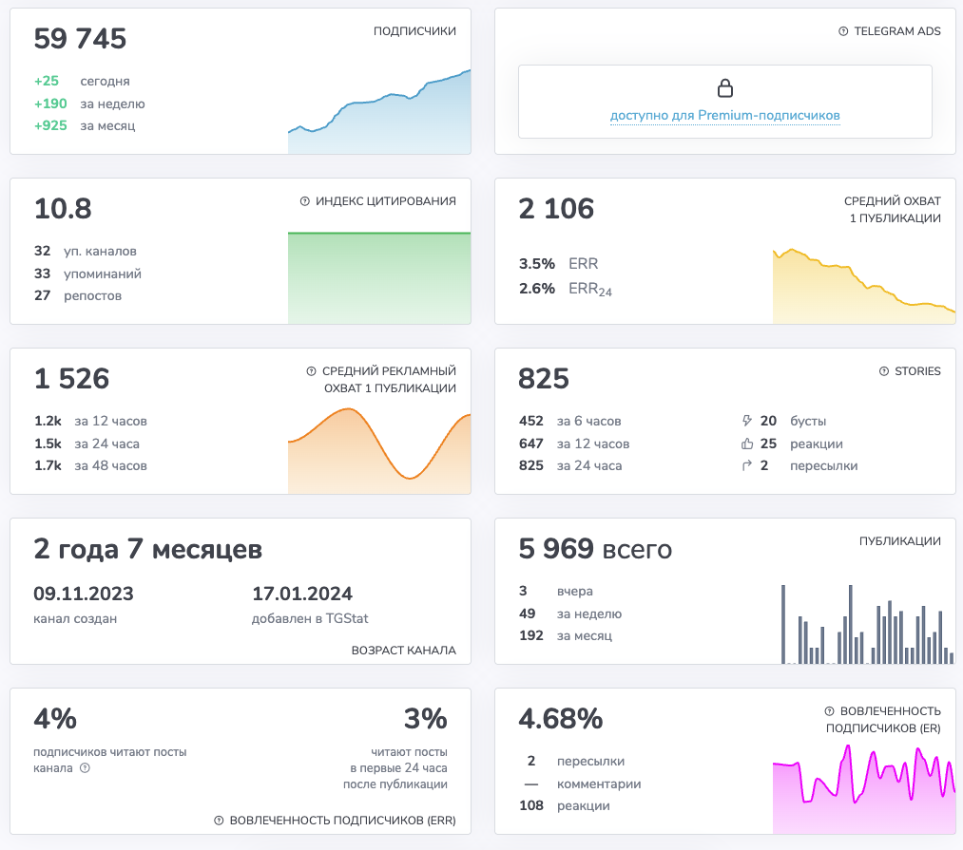This screenshot has width=963, height=850.
Task: Click the '32 уп. каналов' row
Action: pyautogui.click(x=86, y=251)
